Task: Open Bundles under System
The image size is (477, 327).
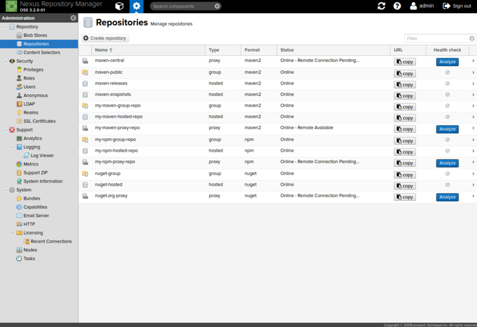Action: coord(32,198)
